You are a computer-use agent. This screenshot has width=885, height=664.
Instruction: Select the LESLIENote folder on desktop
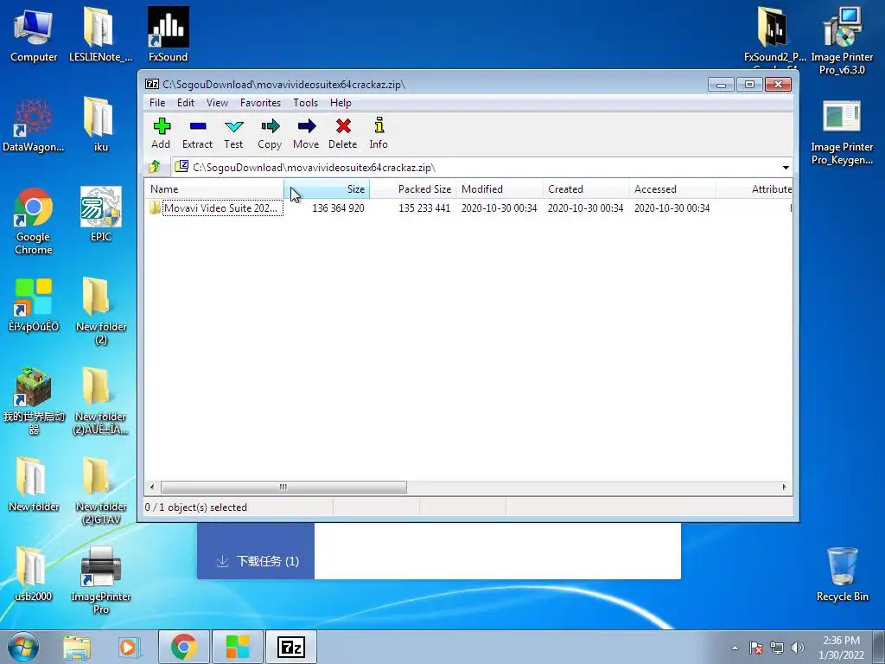tap(100, 35)
